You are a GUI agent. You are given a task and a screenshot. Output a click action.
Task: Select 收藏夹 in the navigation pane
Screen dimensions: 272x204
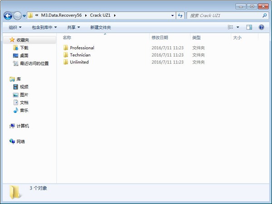[x=23, y=40]
